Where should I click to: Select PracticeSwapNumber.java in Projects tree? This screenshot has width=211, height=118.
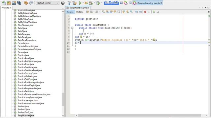coord(29,88)
